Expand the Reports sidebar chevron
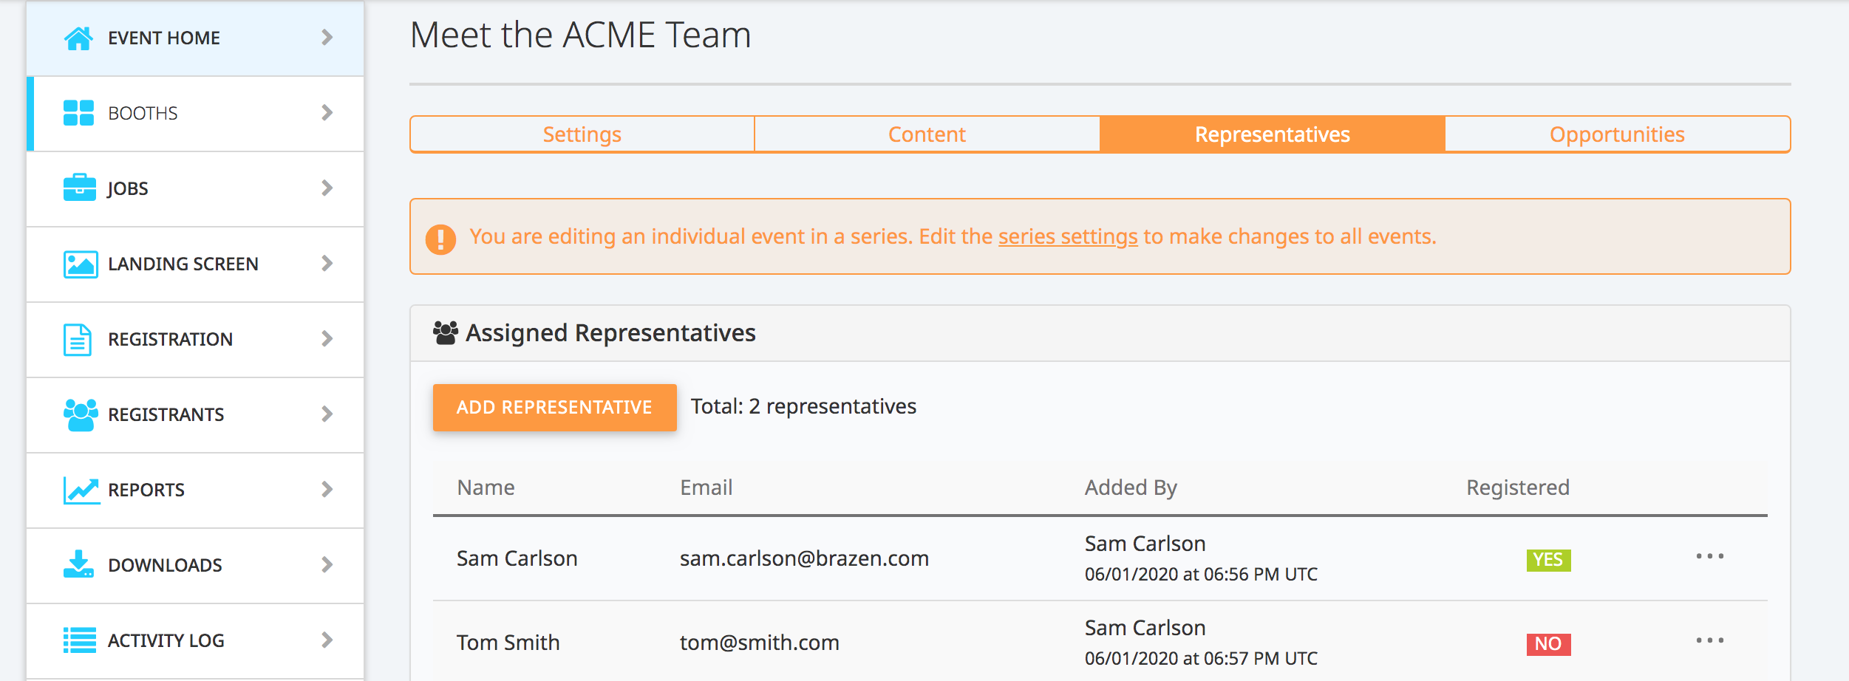Screen dimensions: 1849x681 327,489
